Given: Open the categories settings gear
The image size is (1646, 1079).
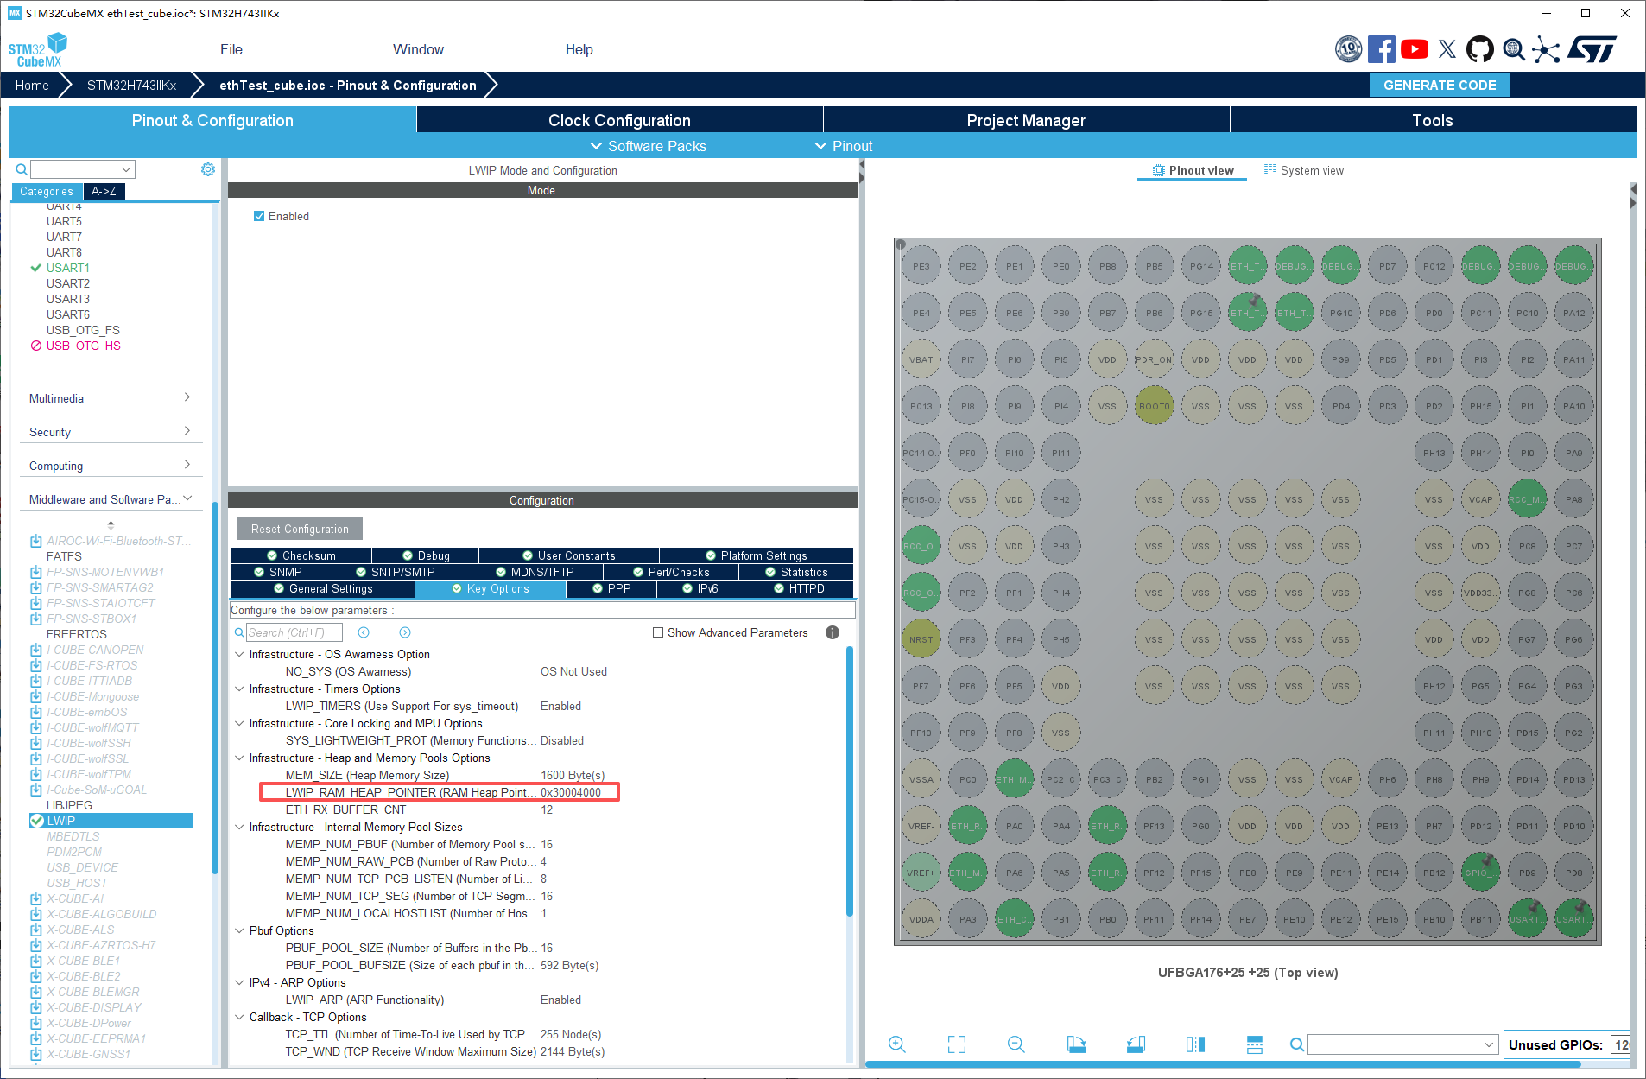Looking at the screenshot, I should [x=208, y=169].
